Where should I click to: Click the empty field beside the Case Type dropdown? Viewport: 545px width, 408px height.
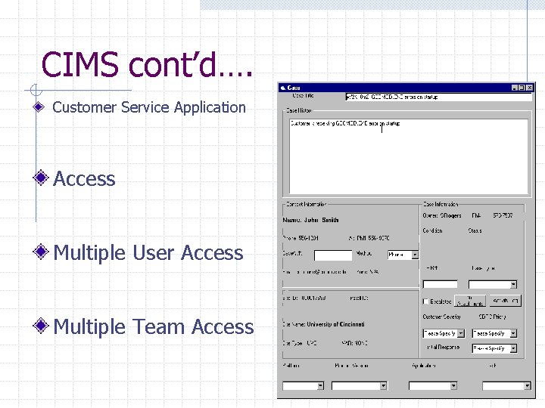pyautogui.click(x=440, y=285)
